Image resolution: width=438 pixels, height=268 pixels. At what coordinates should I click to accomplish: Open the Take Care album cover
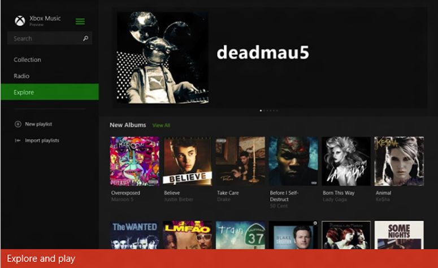click(240, 161)
